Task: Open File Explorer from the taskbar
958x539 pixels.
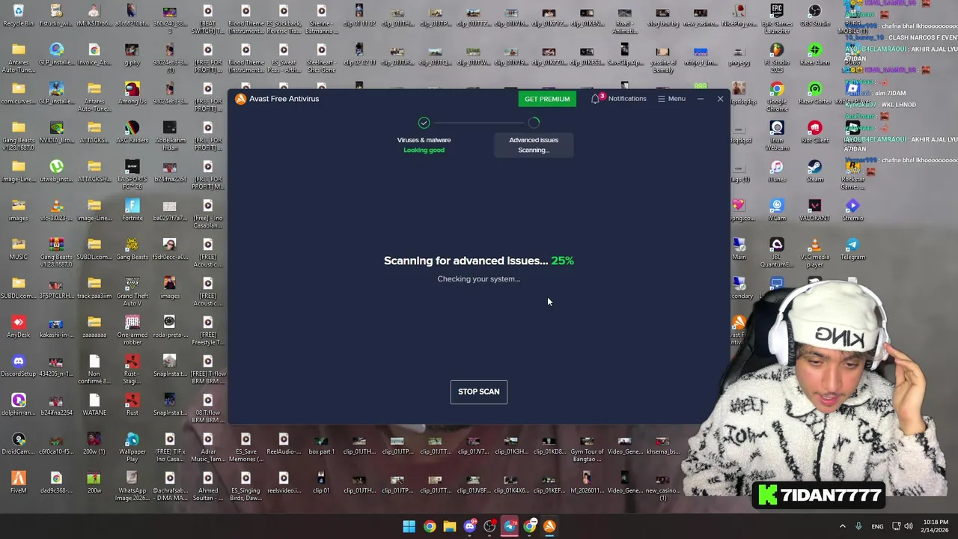Action: (x=449, y=526)
